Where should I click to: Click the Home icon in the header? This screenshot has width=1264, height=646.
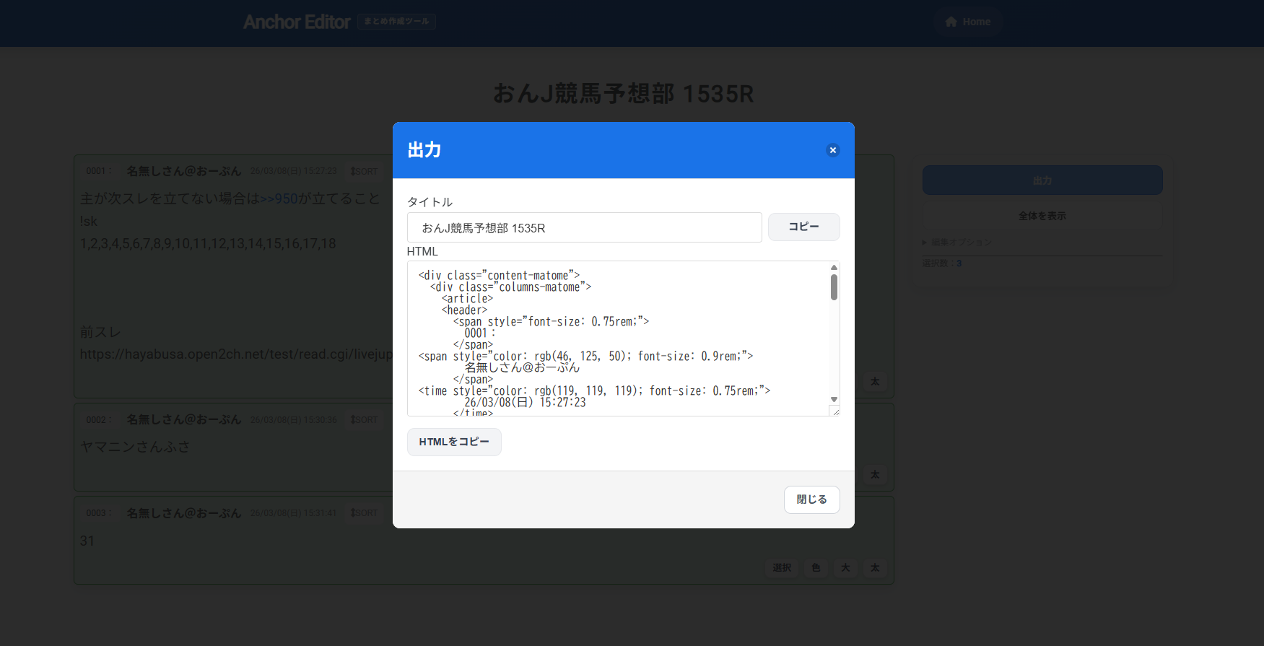[951, 22]
